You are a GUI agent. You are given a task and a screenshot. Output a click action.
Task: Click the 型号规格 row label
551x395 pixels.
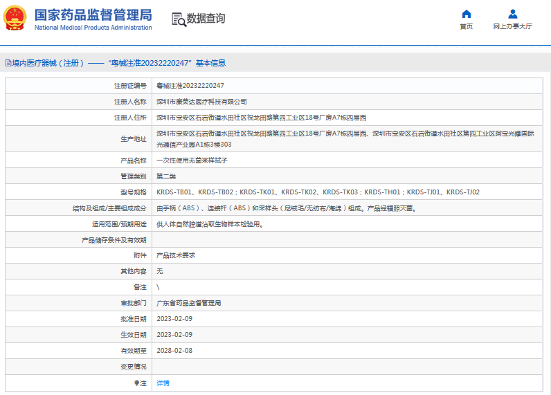click(134, 192)
